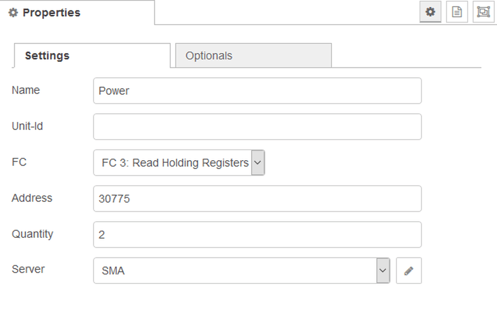Click the Name field containing Power

tap(257, 91)
